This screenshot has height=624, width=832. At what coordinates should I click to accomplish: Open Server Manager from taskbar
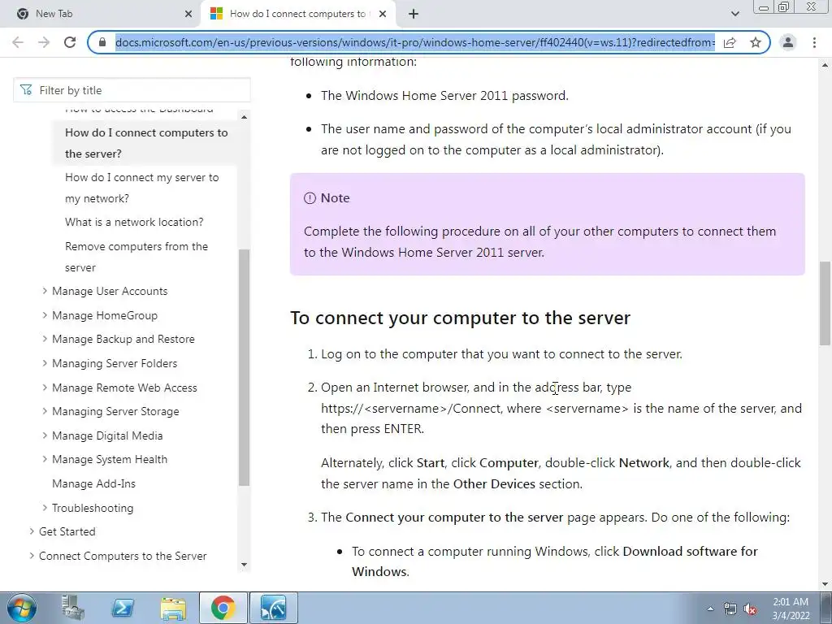[x=73, y=608]
